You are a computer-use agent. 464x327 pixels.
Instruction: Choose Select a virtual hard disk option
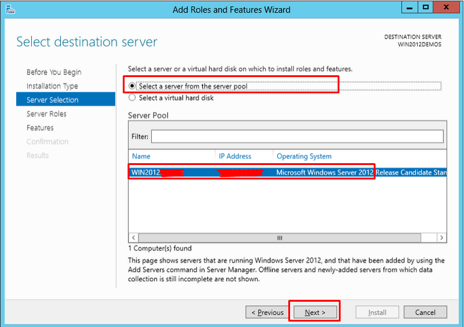tap(132, 98)
